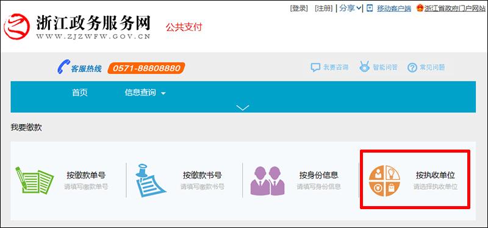Click the 请填写身份信息 hint text
Viewport: 488px width, 228px height.
(x=318, y=187)
